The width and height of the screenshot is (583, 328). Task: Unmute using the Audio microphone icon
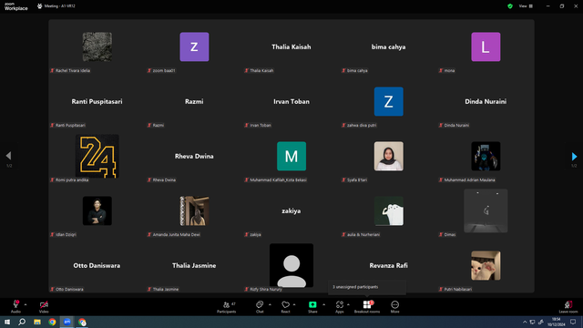pyautogui.click(x=16, y=304)
